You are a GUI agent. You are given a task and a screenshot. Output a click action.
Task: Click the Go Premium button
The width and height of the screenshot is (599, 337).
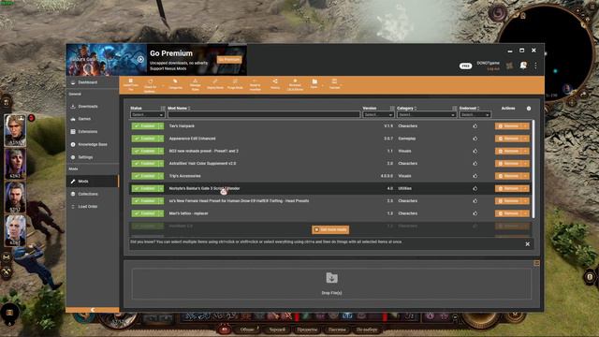click(229, 60)
